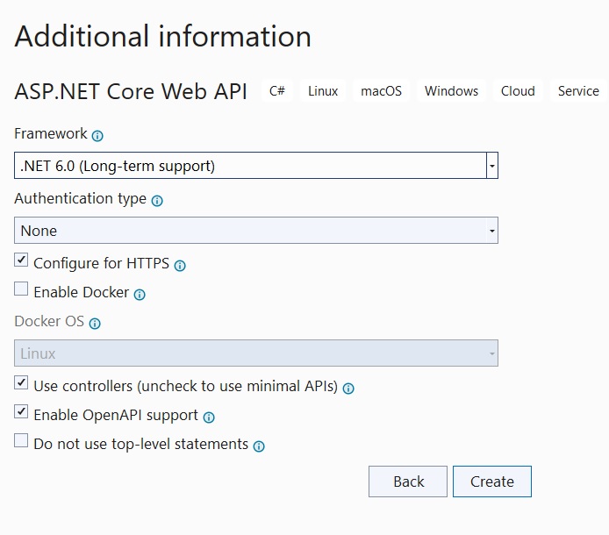Show info for Configure for HTTPS
The image size is (609, 535).
tap(180, 266)
